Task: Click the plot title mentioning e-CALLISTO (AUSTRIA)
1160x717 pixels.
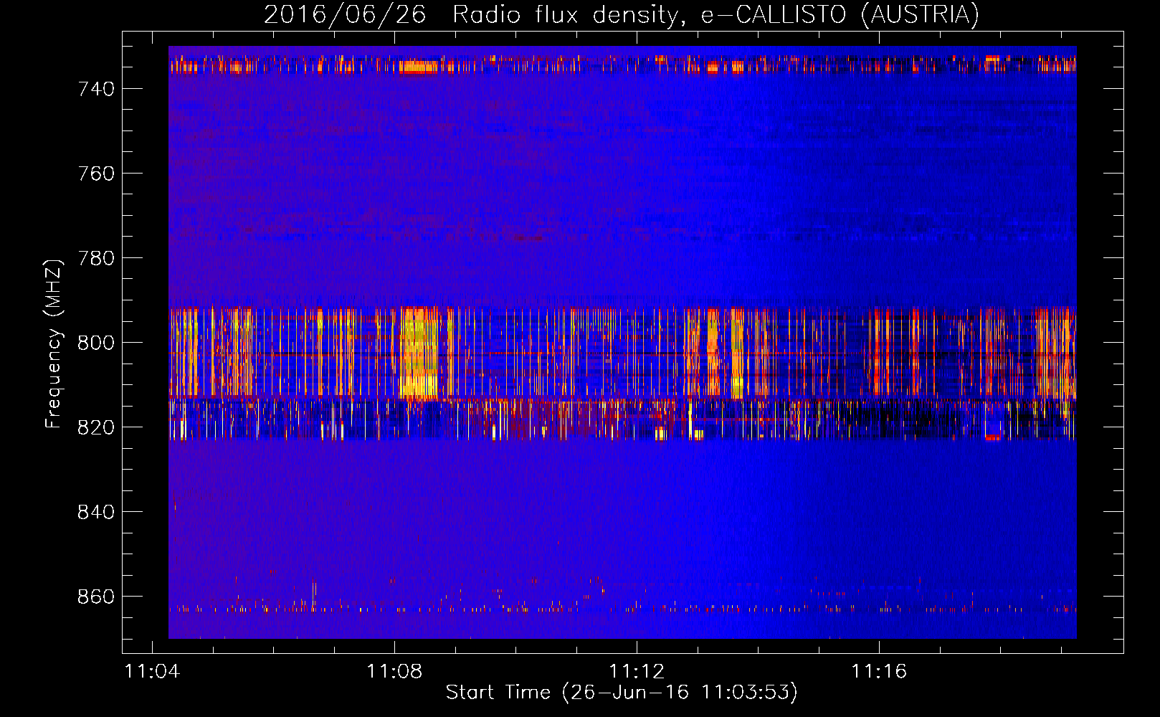Action: [x=621, y=14]
